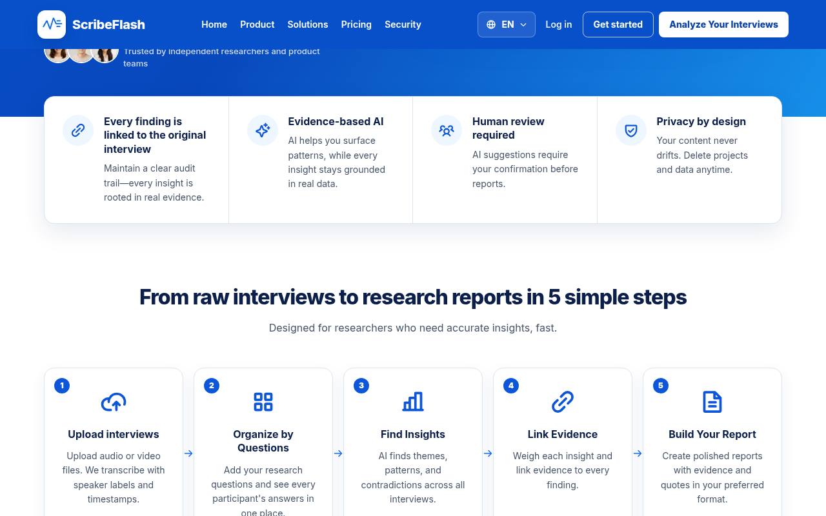Click the chain link icon in Link Evidence
This screenshot has height=516, width=826.
[563, 402]
